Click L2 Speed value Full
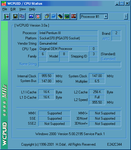The height and width of the screenshot is (150, 131). tap(97, 97)
